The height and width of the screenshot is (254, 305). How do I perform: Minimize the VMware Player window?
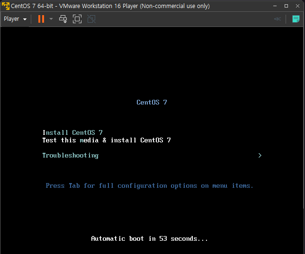[x=275, y=6]
